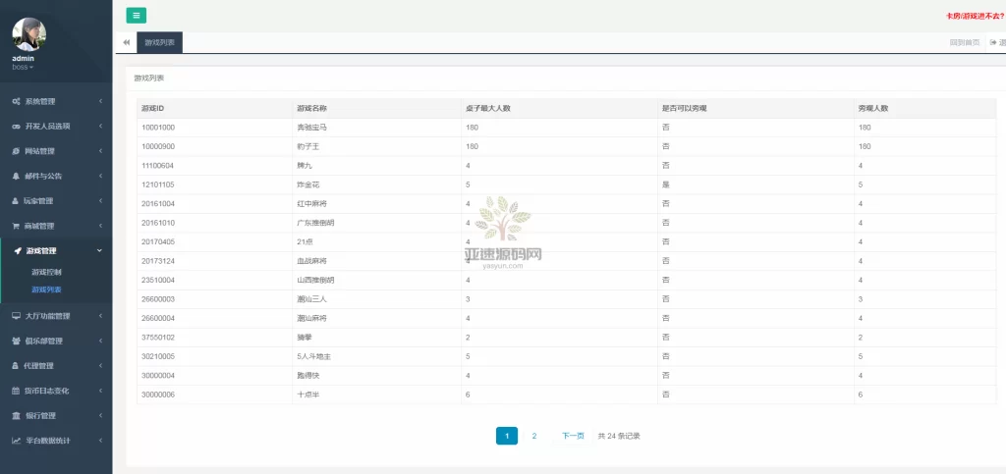This screenshot has height=474, width=1006.
Task: Go to page 2 in pagination
Action: [533, 436]
